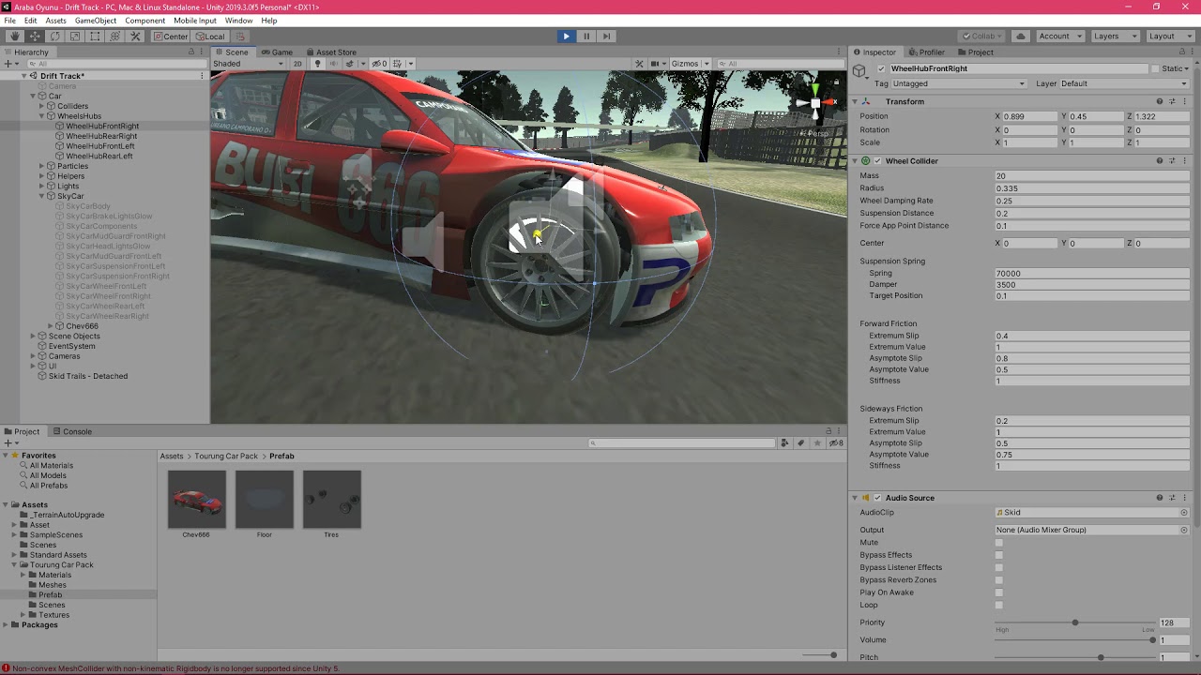Toggle the Scene grid visibility icon
The height and width of the screenshot is (675, 1201).
(x=400, y=64)
